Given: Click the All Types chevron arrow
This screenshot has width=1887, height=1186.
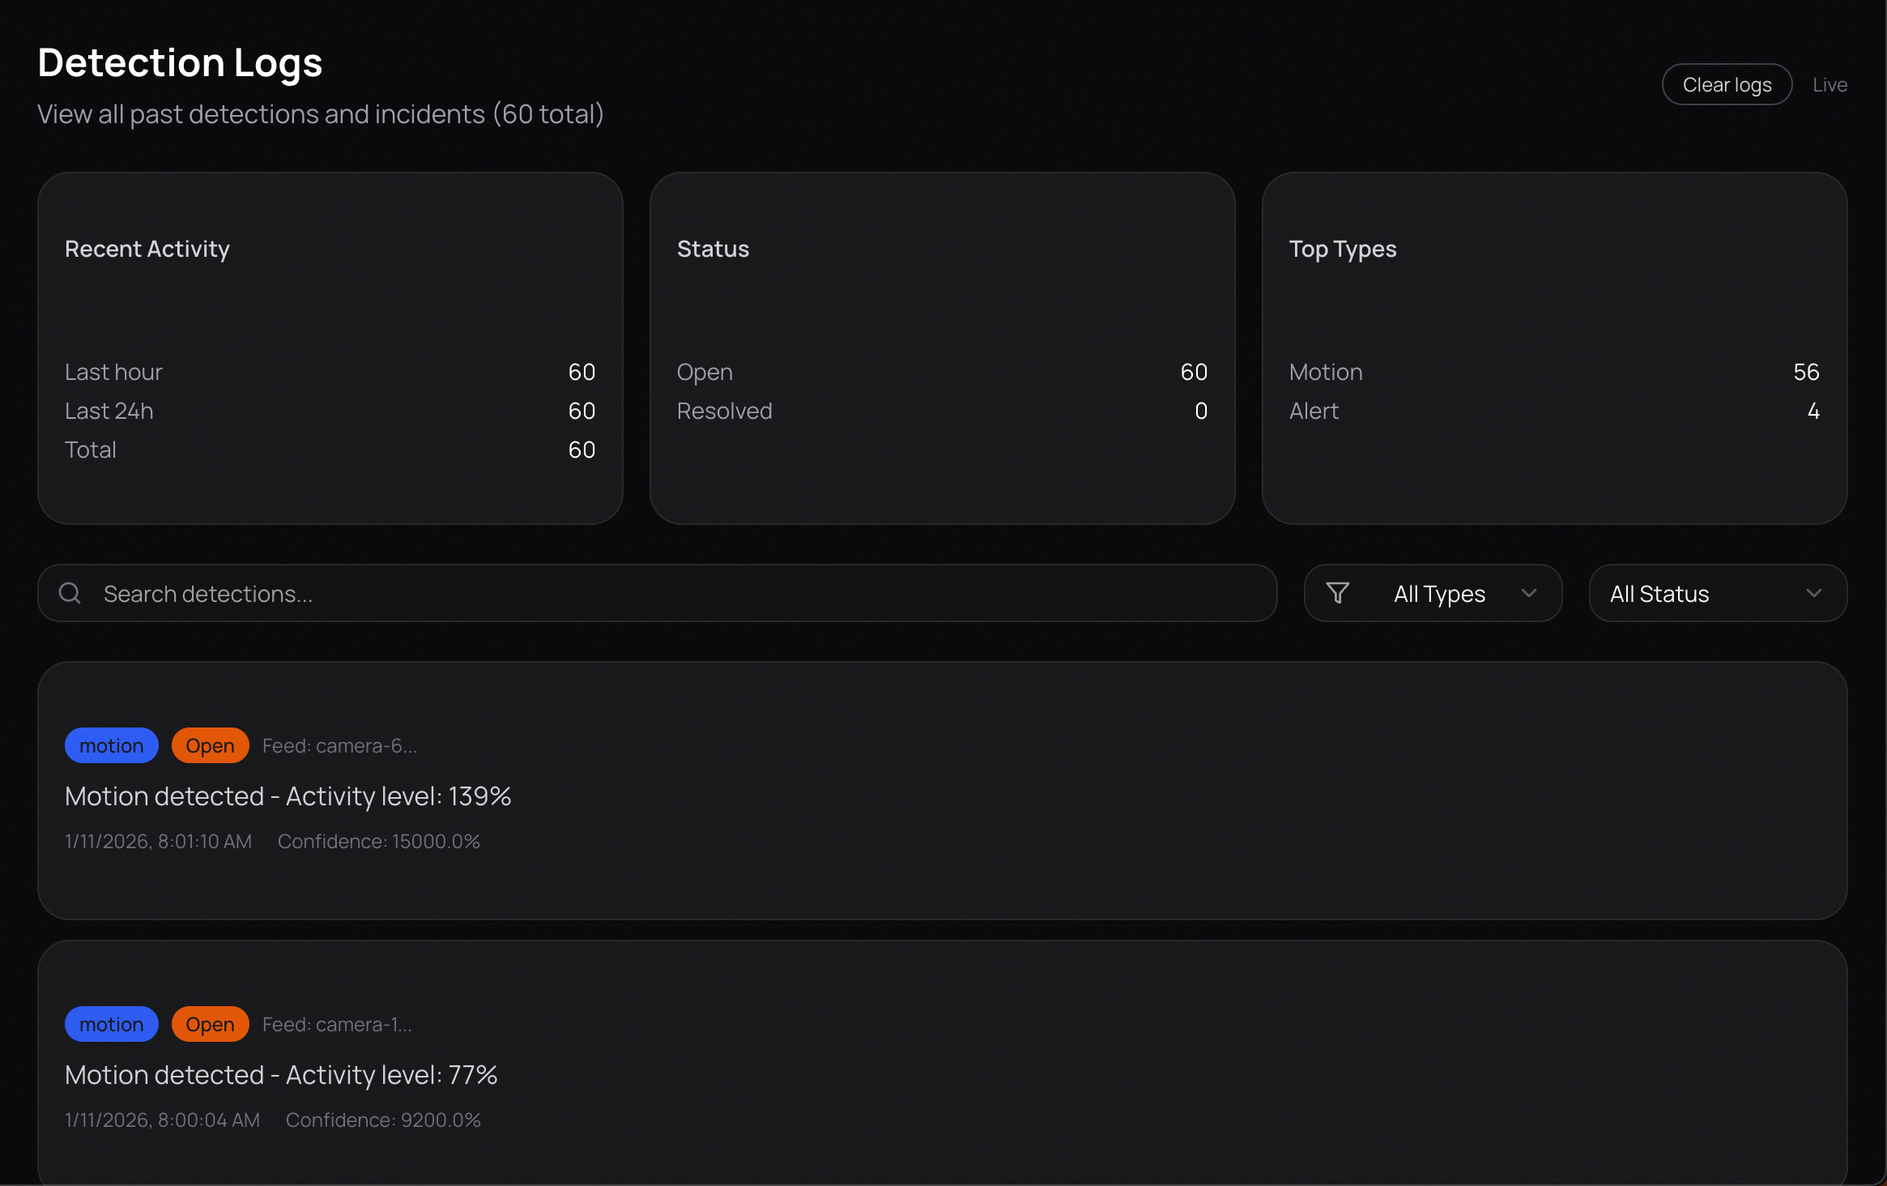Looking at the screenshot, I should tap(1529, 593).
